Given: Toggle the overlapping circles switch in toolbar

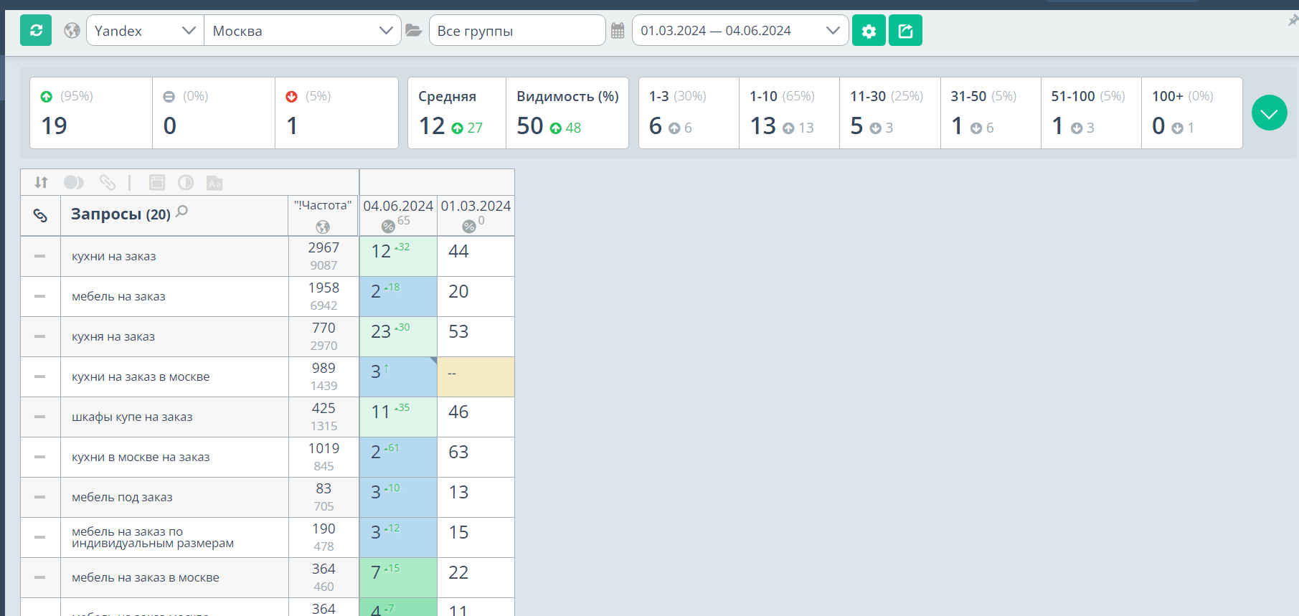Looking at the screenshot, I should pyautogui.click(x=74, y=182).
